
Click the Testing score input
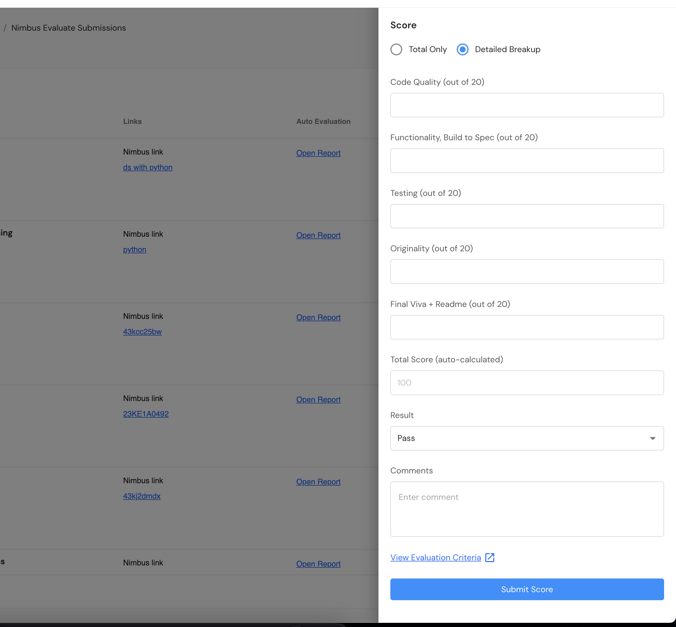click(527, 216)
